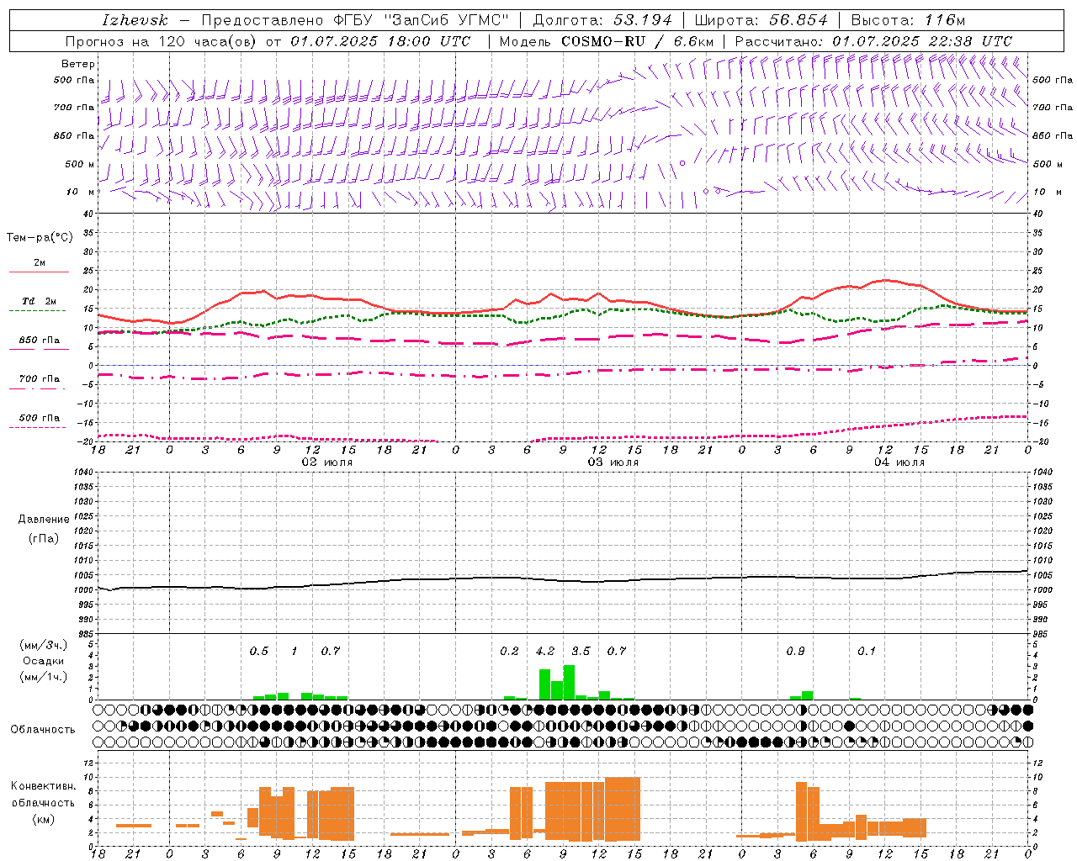The width and height of the screenshot is (1077, 861).
Task: Select the Прогноз на 120 часа(ов) text
Action: pos(162,41)
